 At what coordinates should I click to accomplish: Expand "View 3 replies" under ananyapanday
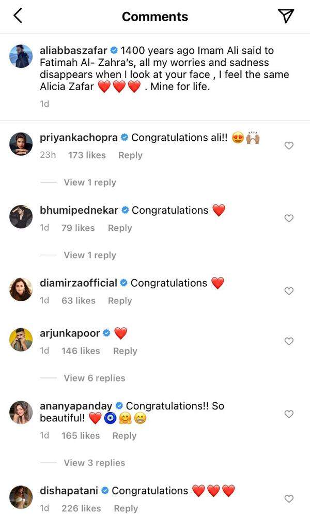click(x=94, y=463)
